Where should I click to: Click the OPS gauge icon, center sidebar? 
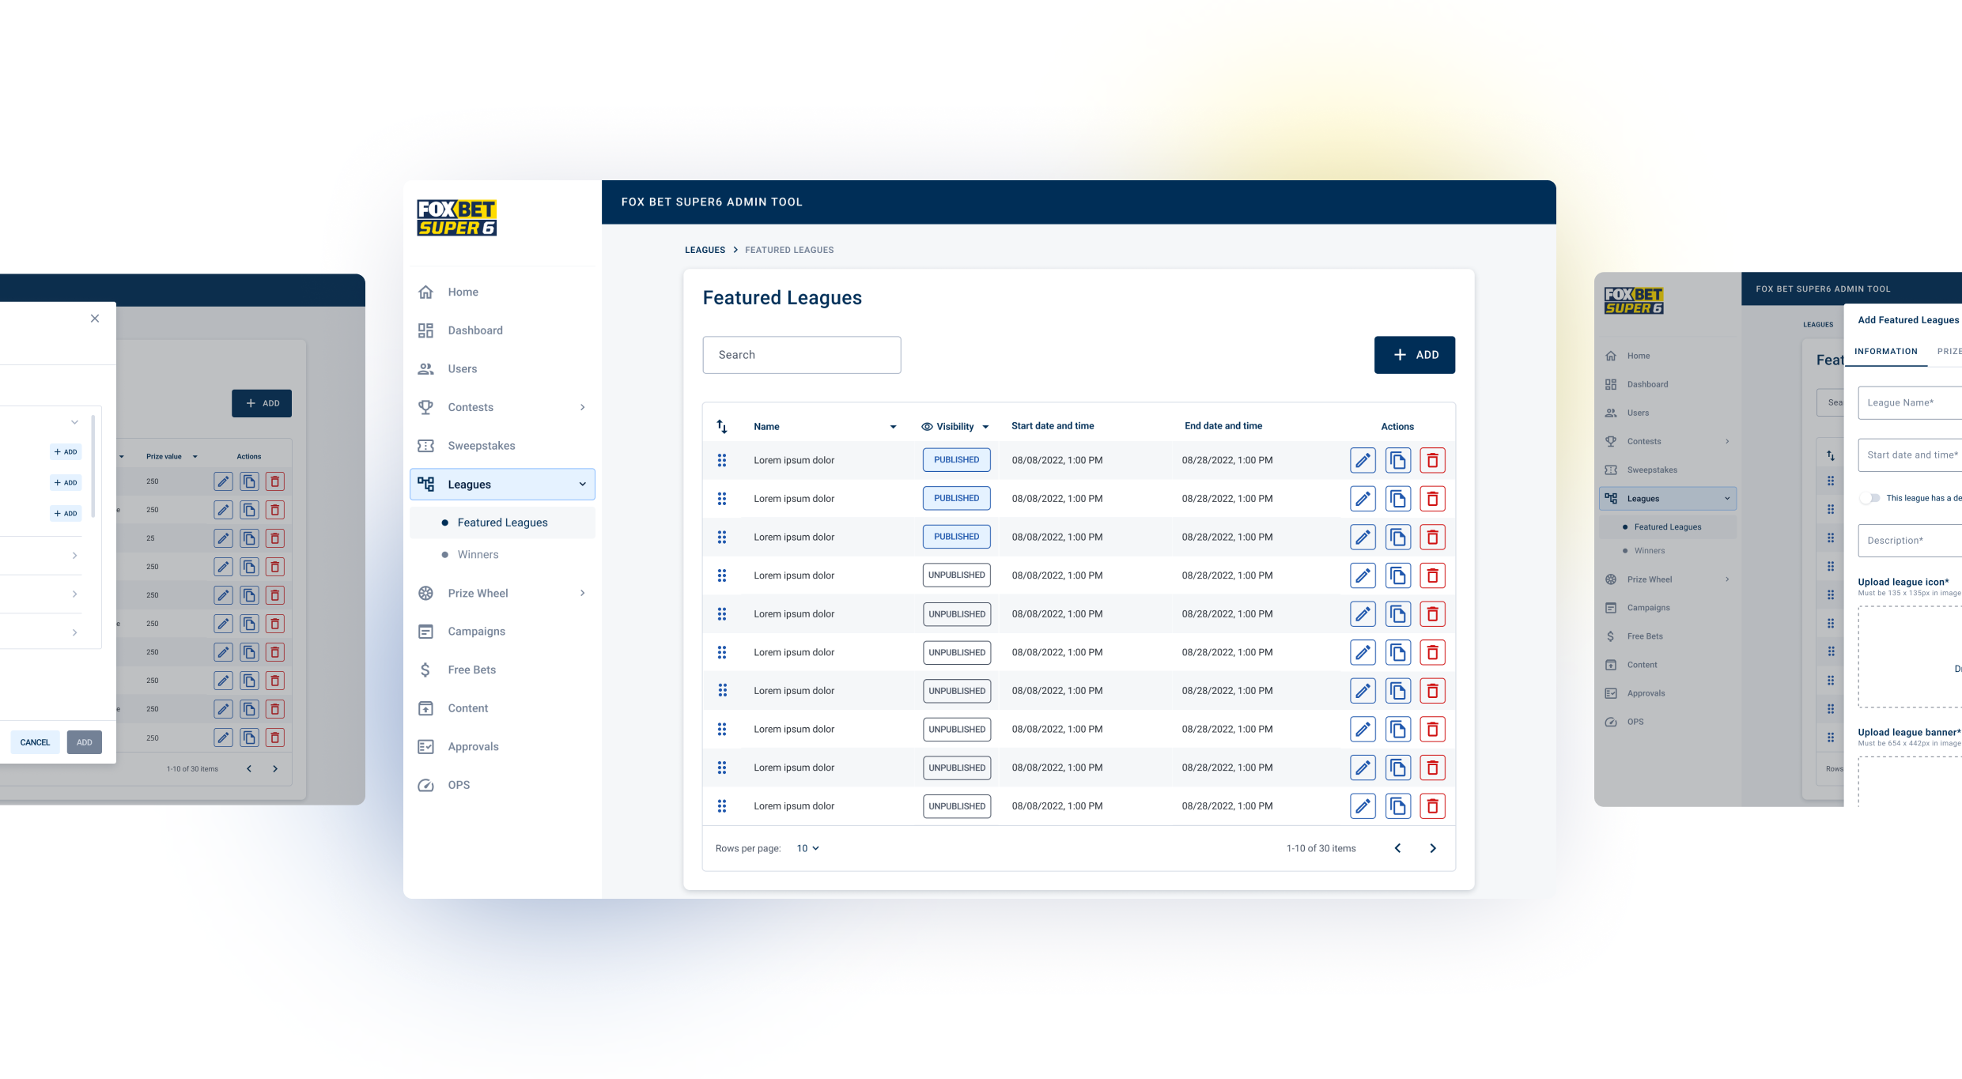point(425,785)
